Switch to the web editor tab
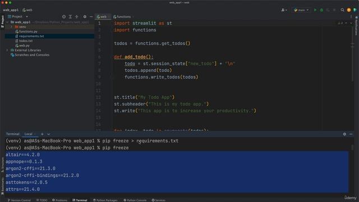The image size is (359, 202). coord(102,17)
